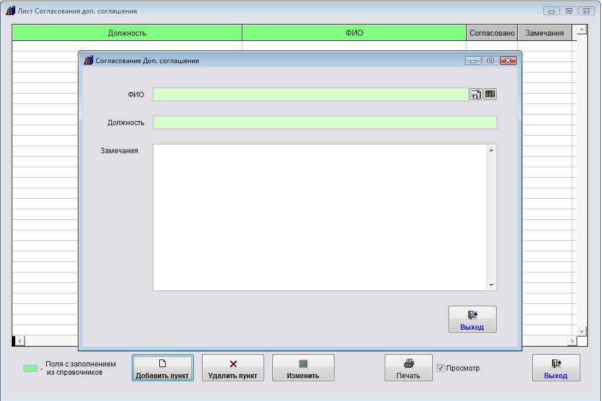
Task: Click the Должность input field in the dialog
Action: coord(325,123)
